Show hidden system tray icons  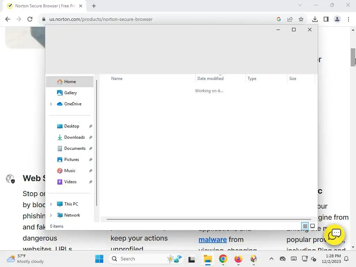pyautogui.click(x=271, y=259)
